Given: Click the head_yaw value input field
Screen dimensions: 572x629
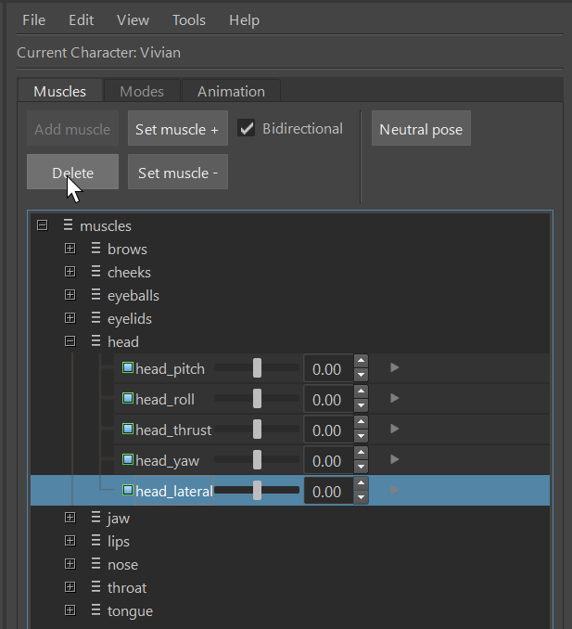Looking at the screenshot, I should point(328,461).
